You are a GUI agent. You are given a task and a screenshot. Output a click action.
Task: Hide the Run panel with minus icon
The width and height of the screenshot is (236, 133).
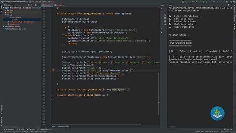[x=232, y=5]
